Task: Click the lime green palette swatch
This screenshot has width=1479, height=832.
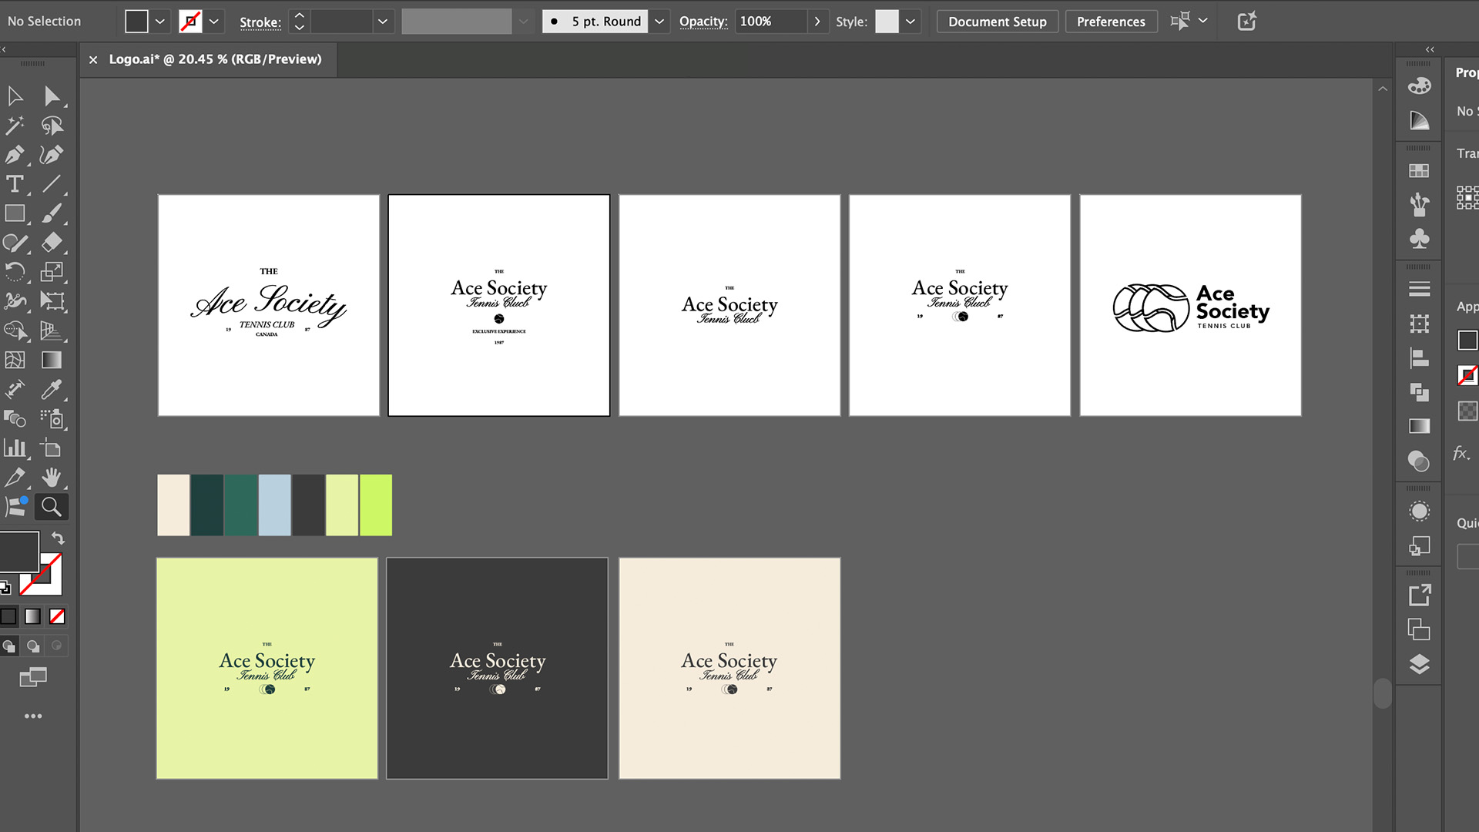Action: (375, 505)
